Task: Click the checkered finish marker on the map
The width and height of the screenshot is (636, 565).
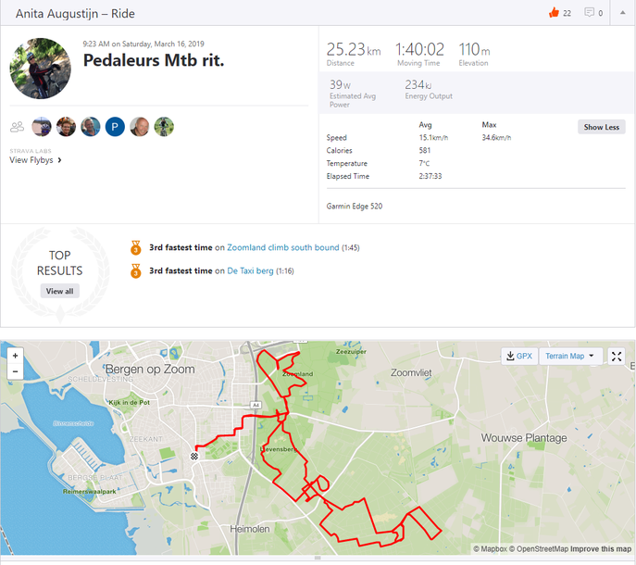Action: (x=194, y=457)
